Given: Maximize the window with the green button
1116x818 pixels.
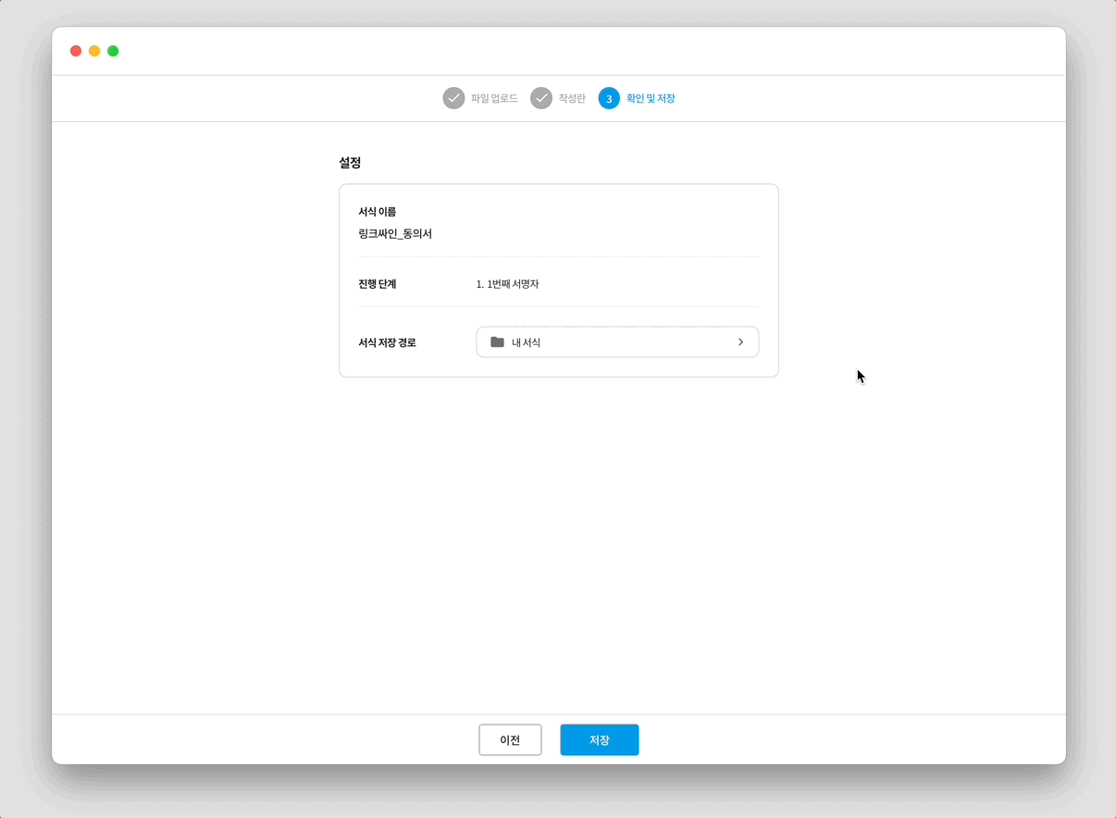Looking at the screenshot, I should point(113,51).
